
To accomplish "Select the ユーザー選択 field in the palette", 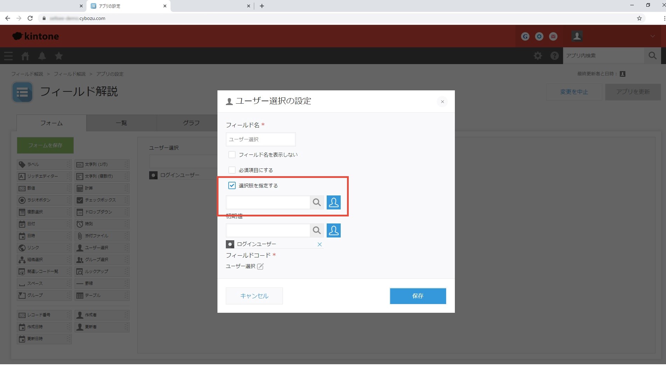I will tap(102, 248).
